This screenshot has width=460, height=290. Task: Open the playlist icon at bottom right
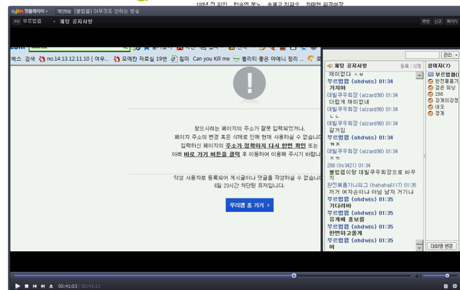446,286
